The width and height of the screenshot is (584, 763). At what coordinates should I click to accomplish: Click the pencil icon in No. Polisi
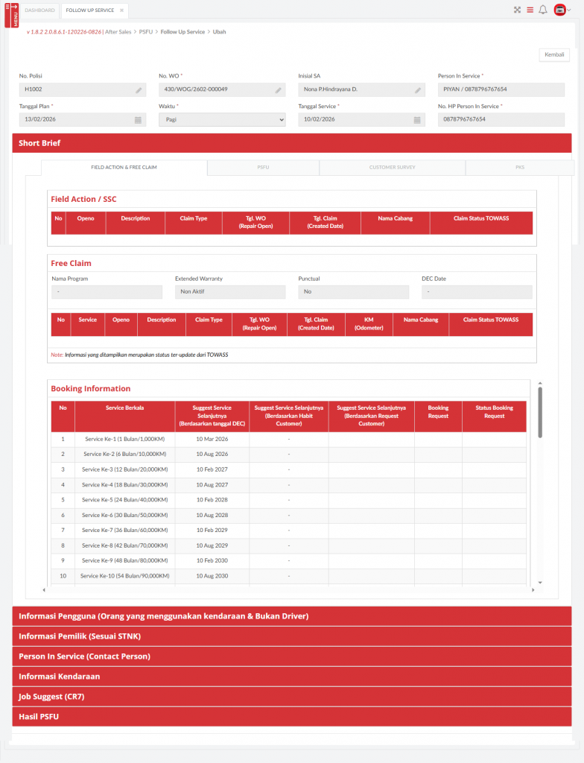tap(139, 90)
